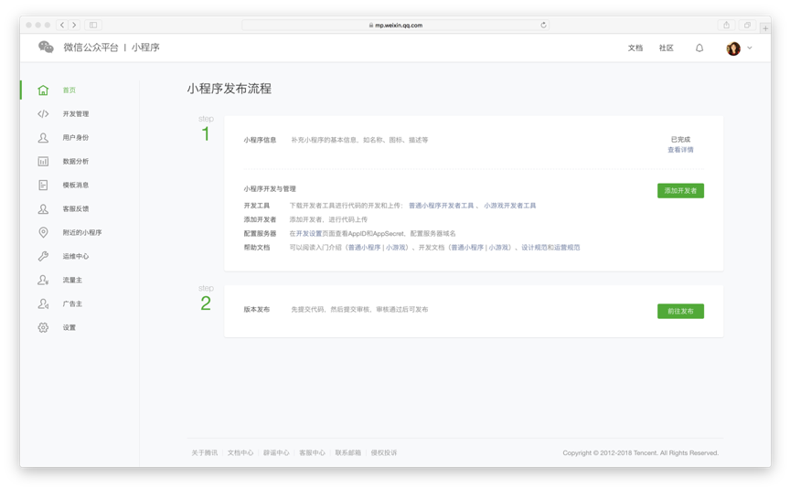Click the green 前往发布 button
Viewport: 790px width, 489px height.
pyautogui.click(x=680, y=312)
